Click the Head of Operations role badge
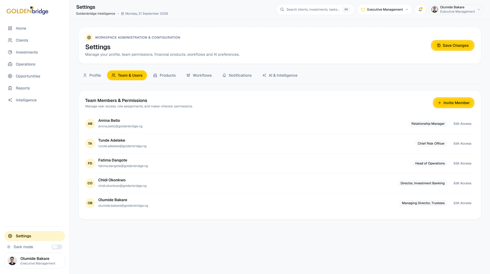This screenshot has height=274, width=490. 430,163
